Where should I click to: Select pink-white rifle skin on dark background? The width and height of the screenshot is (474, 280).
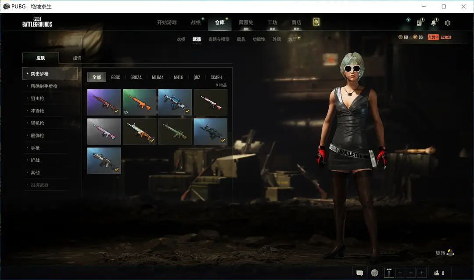tap(210, 102)
